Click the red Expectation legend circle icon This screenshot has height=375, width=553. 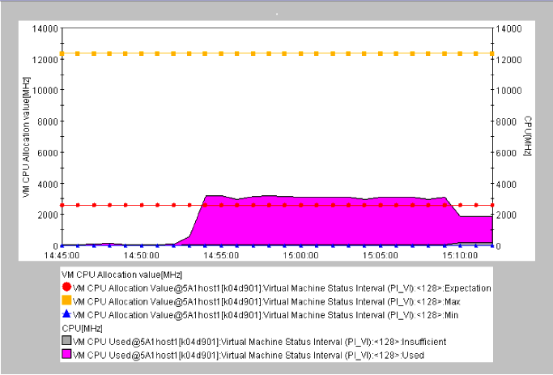tap(66, 288)
